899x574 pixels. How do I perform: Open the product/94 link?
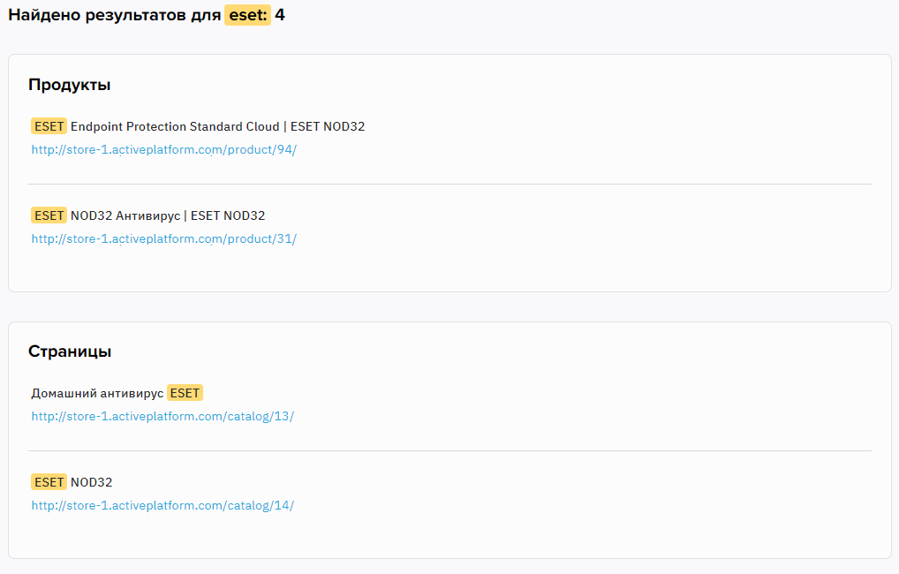point(164,149)
